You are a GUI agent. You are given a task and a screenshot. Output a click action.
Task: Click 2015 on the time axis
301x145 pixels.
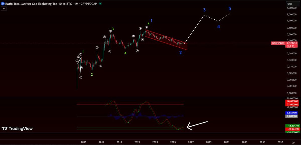click(84, 142)
